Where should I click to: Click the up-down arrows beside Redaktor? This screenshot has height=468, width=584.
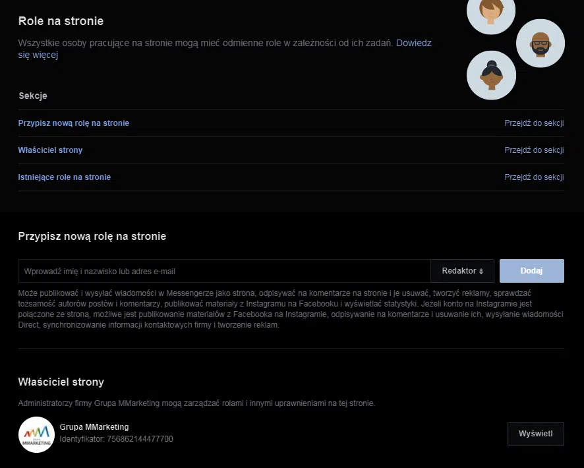point(481,272)
